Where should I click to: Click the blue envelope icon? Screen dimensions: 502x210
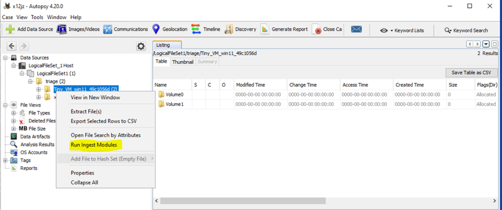(356, 29)
